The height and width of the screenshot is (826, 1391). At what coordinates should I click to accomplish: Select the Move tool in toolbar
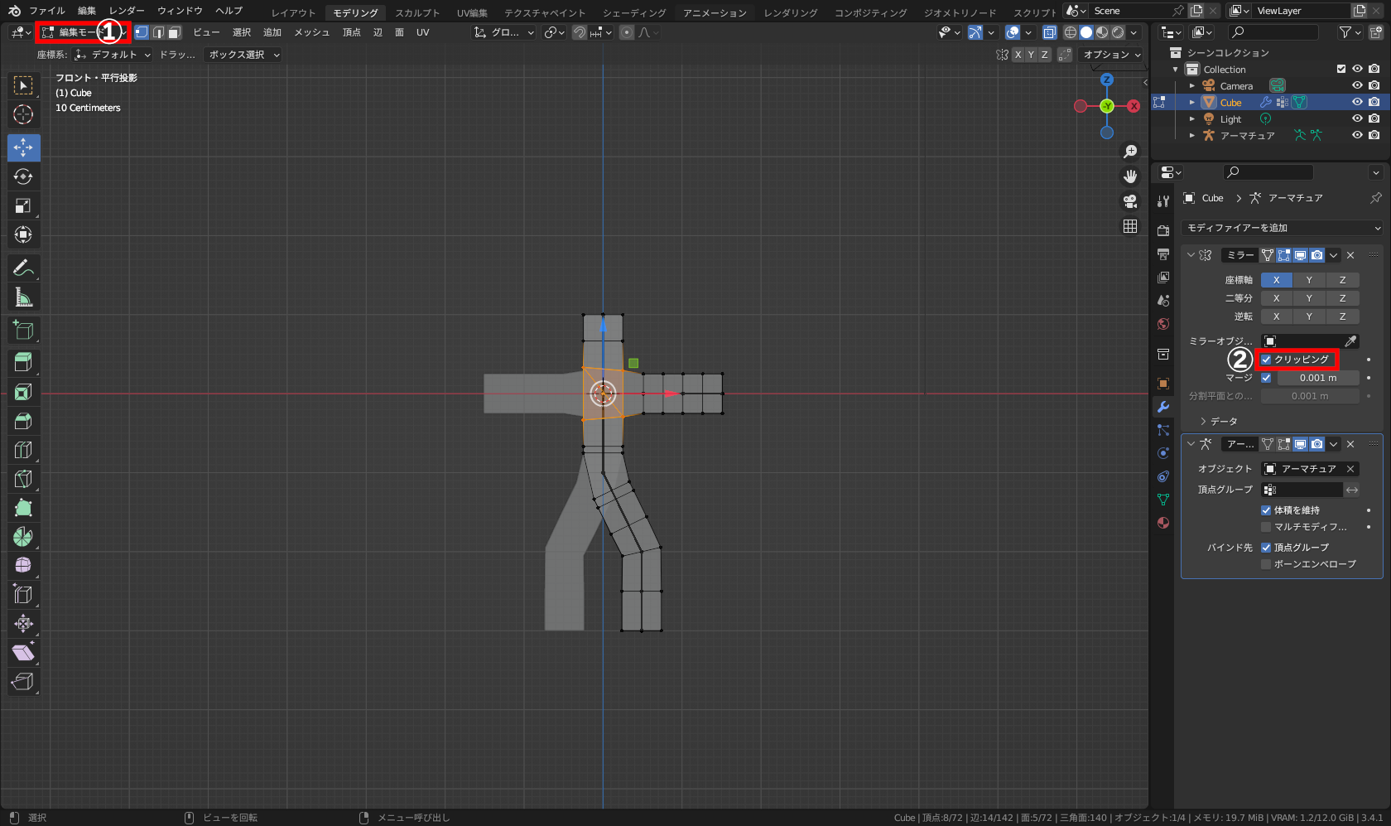coord(23,147)
